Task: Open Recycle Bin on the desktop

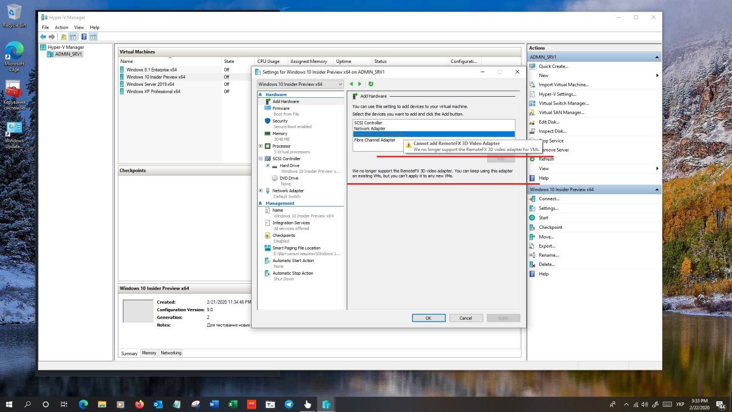Action: 14,15
